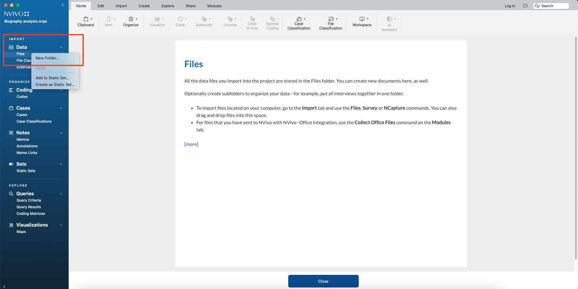Collapse the Sets section chevron

click(61, 164)
